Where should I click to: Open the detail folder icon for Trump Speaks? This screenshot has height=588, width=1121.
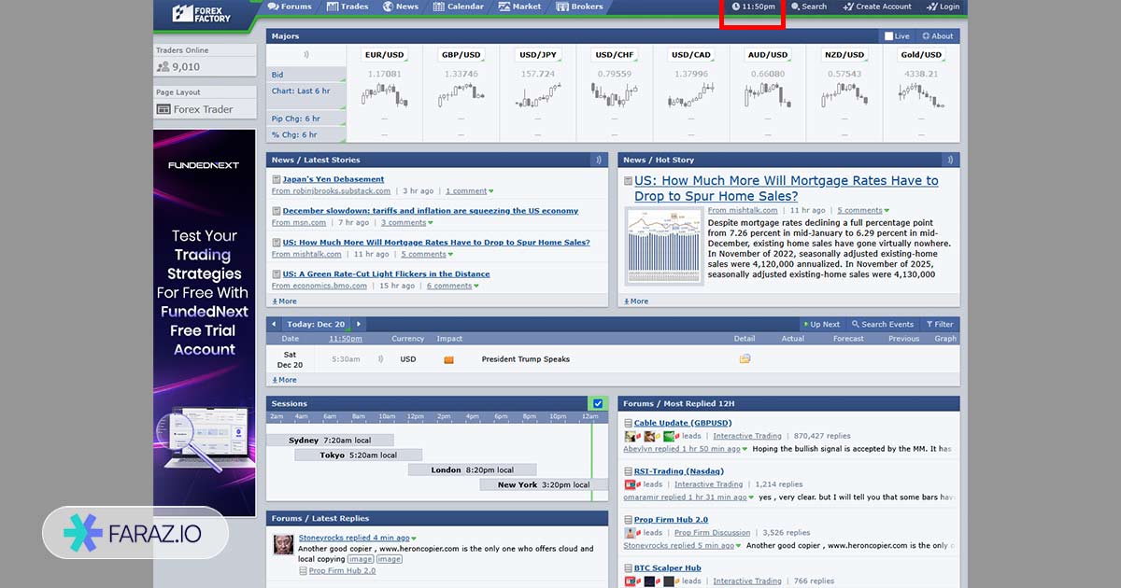coord(745,359)
